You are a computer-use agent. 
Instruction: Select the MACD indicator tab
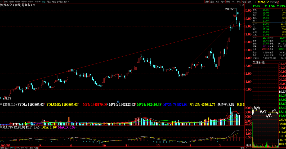(12, 148)
